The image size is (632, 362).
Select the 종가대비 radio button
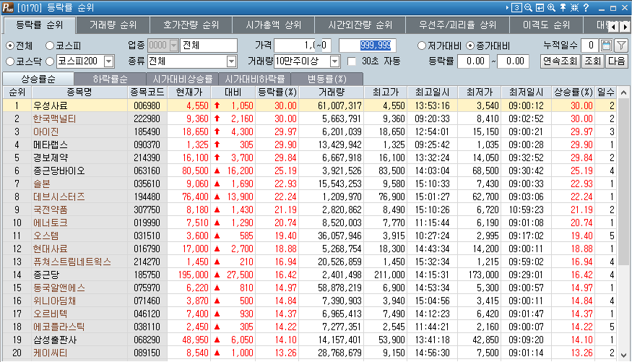(470, 46)
